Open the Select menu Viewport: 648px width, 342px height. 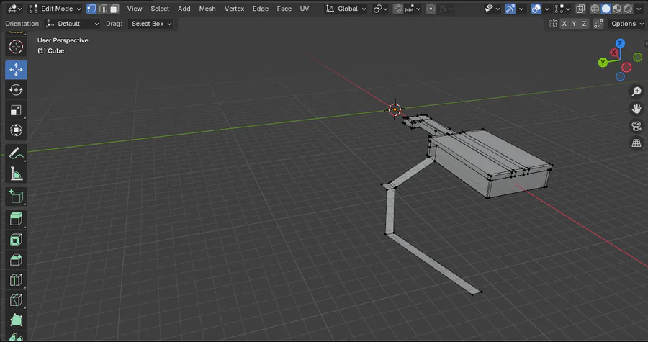(x=160, y=9)
